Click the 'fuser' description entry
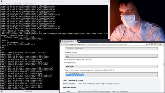Image resolution: width=165 pixels, height=93 pixels. coord(68,91)
